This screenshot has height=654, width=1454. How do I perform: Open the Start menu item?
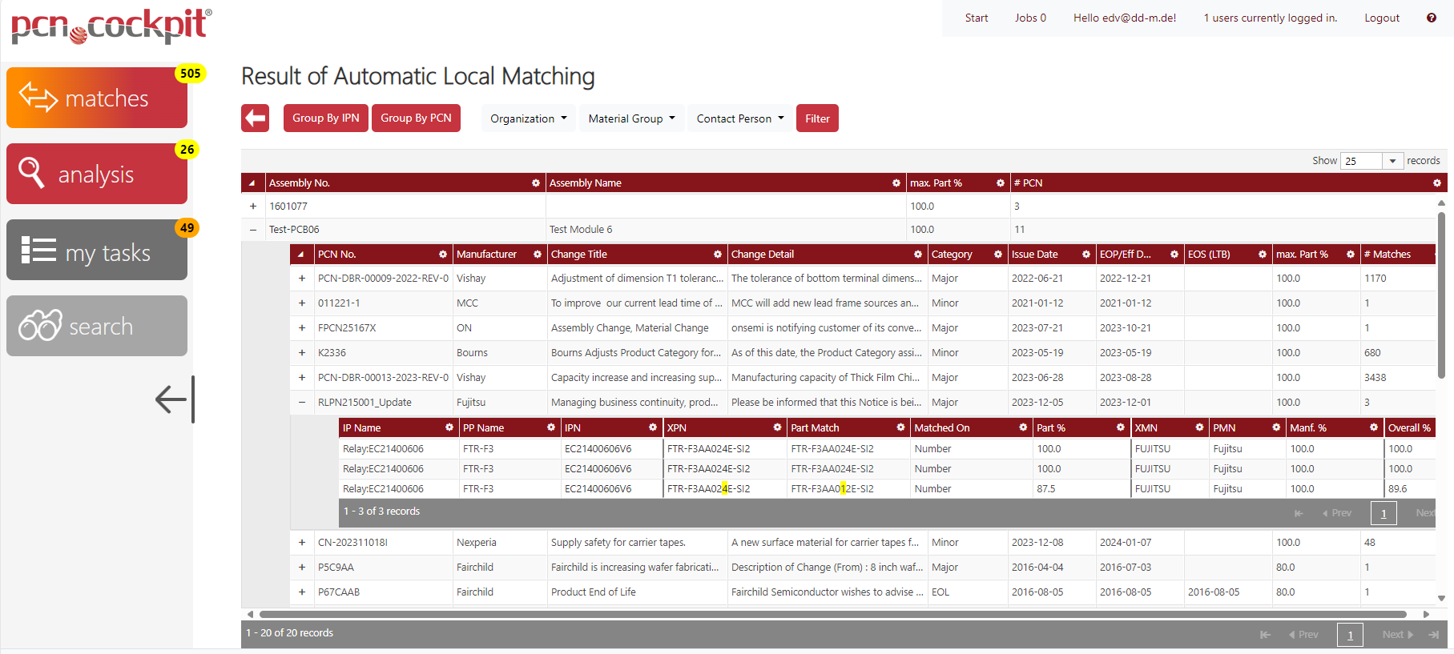click(977, 18)
